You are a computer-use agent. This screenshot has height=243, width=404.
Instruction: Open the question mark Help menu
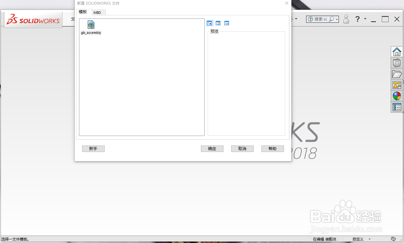(x=357, y=19)
